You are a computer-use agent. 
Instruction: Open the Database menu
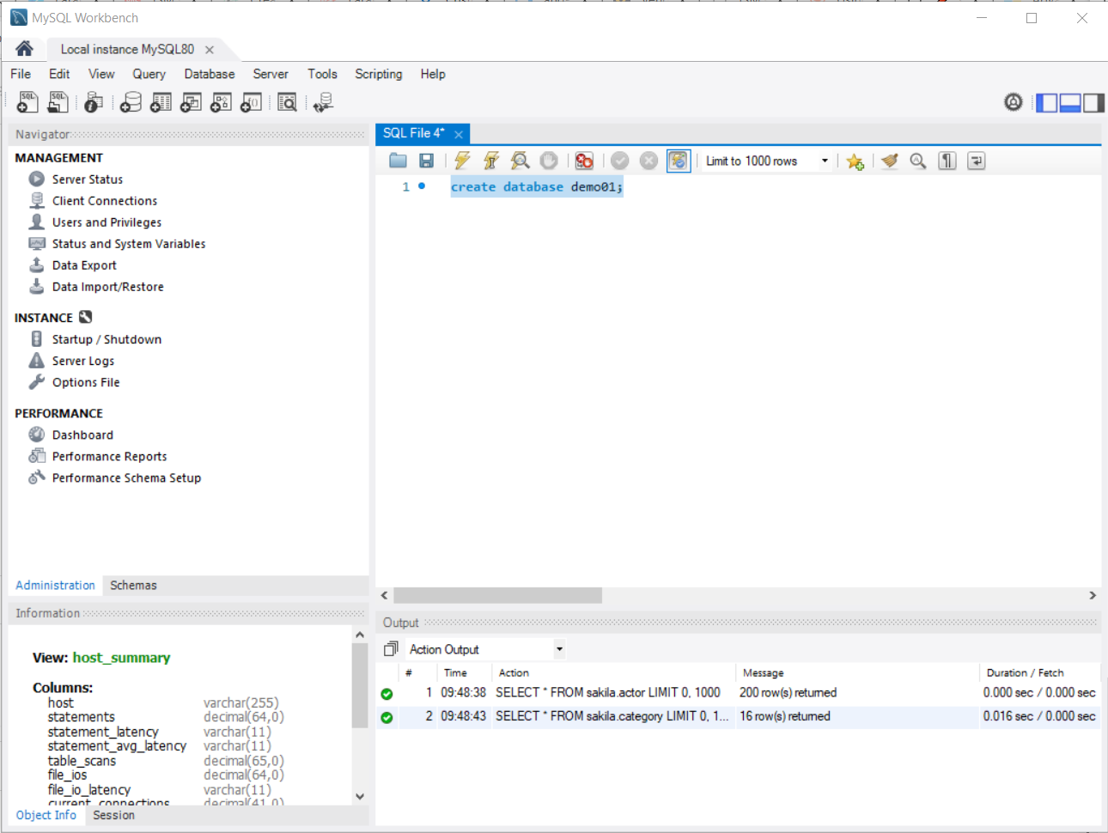pyautogui.click(x=210, y=74)
